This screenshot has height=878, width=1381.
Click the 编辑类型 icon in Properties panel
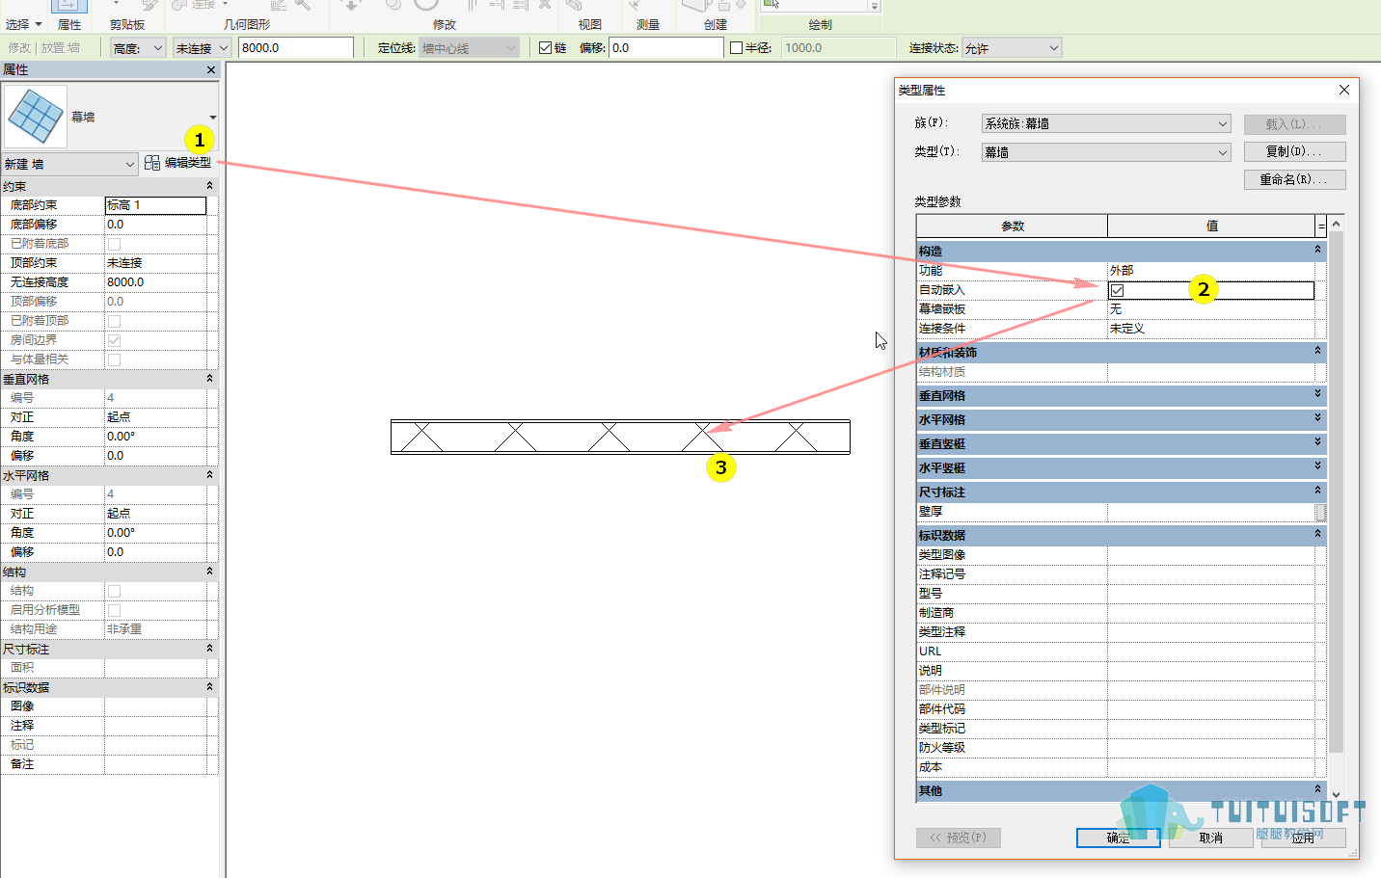click(x=152, y=163)
